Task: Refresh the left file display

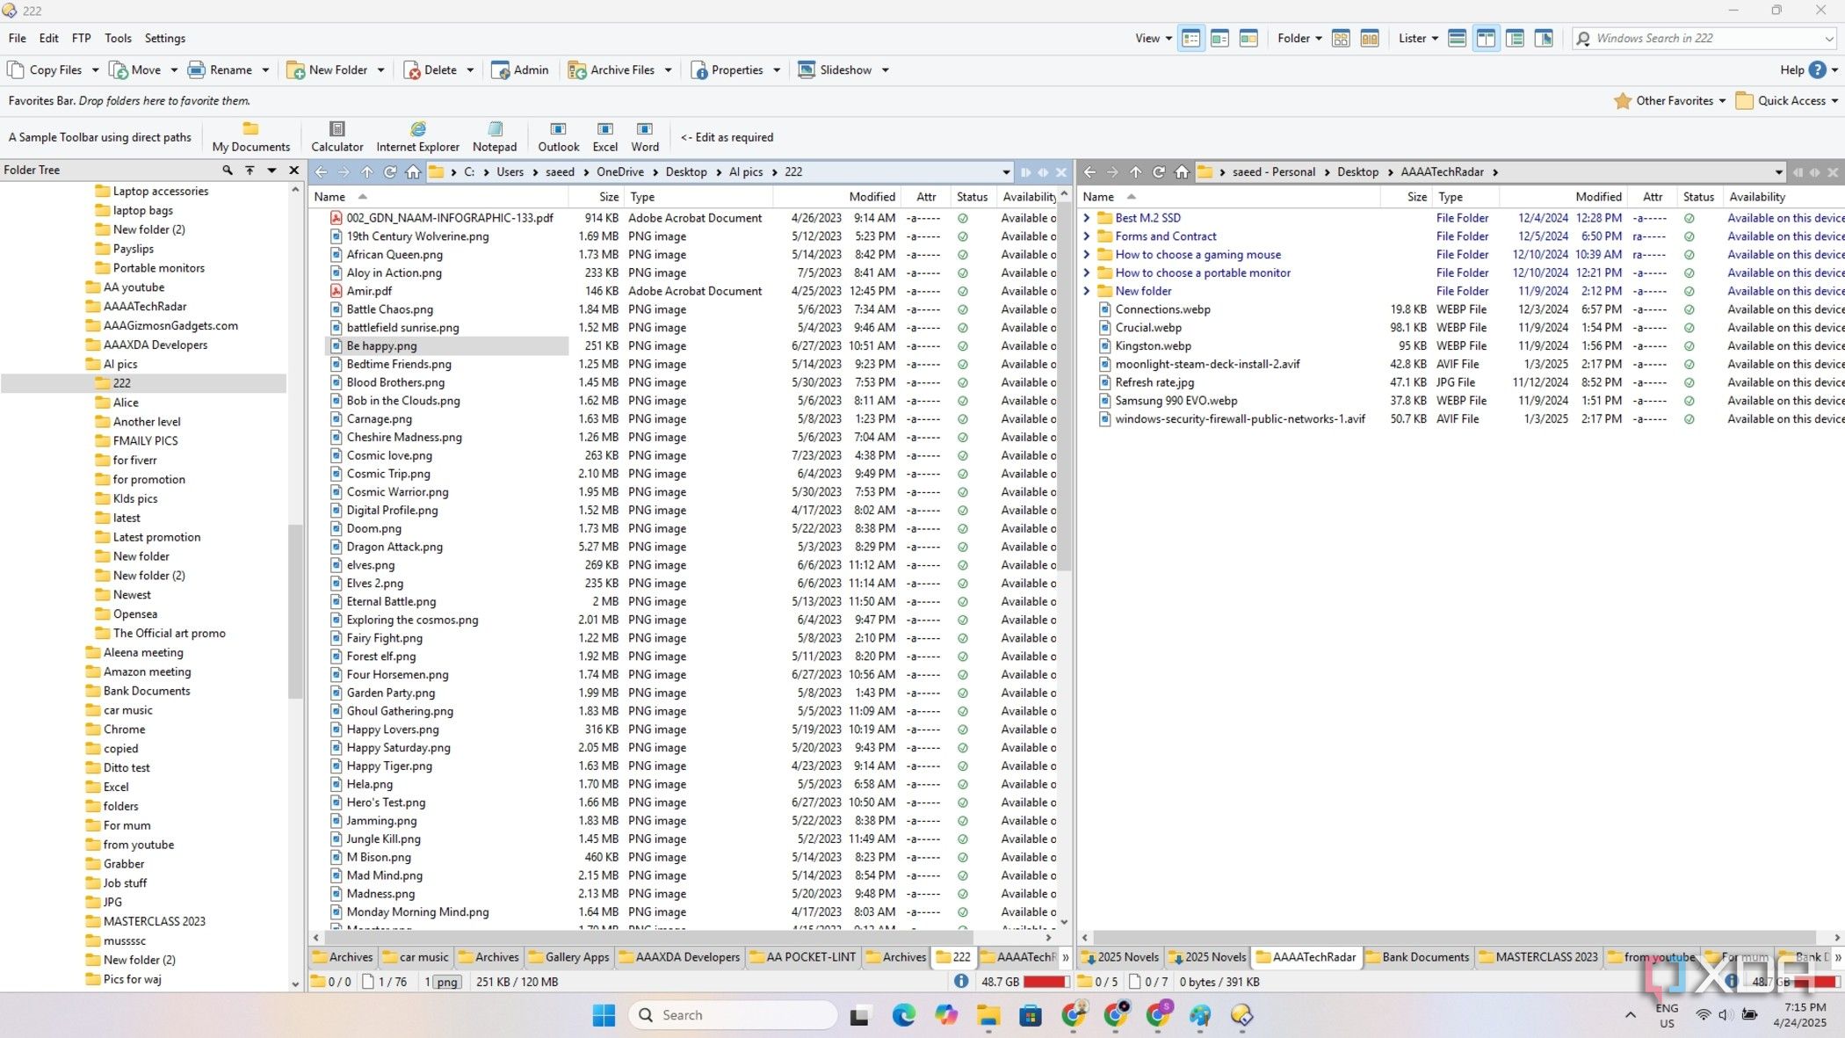Action: (x=390, y=172)
